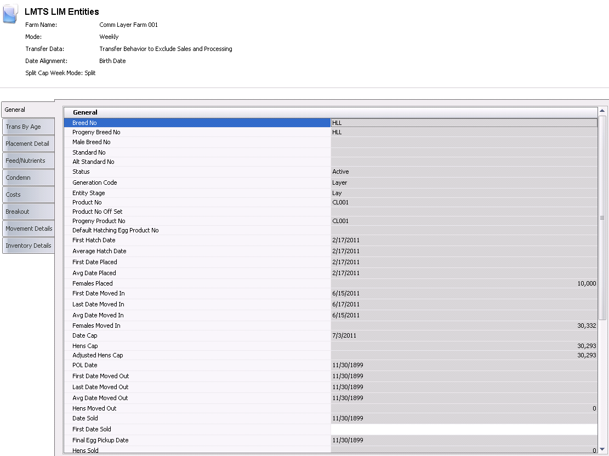This screenshot has width=609, height=456.
Task: Click the Females Placed value 10,000
Action: pyautogui.click(x=586, y=283)
